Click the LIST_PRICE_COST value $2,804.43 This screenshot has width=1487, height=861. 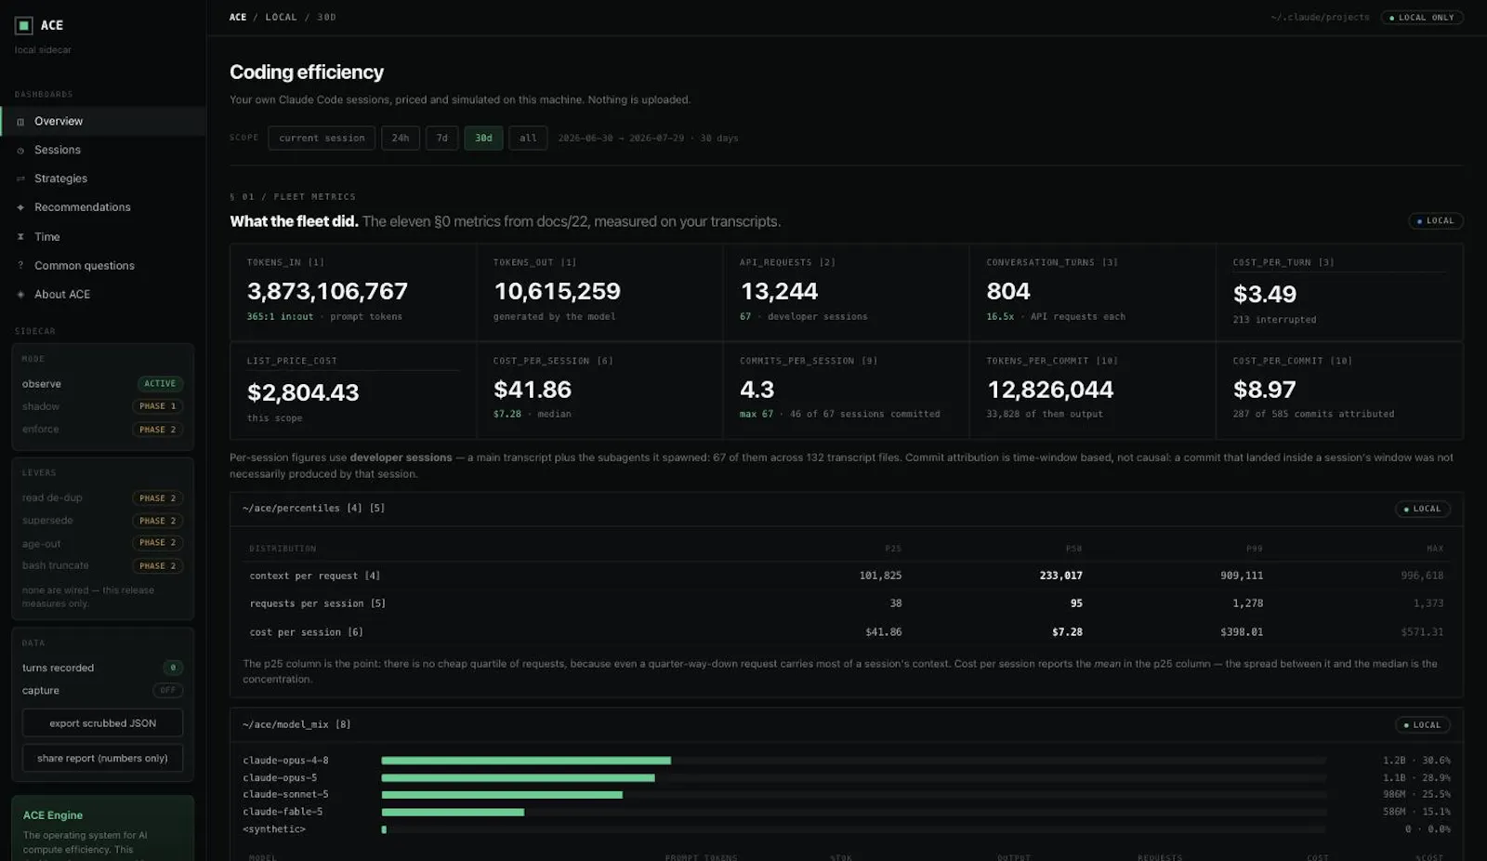303,392
